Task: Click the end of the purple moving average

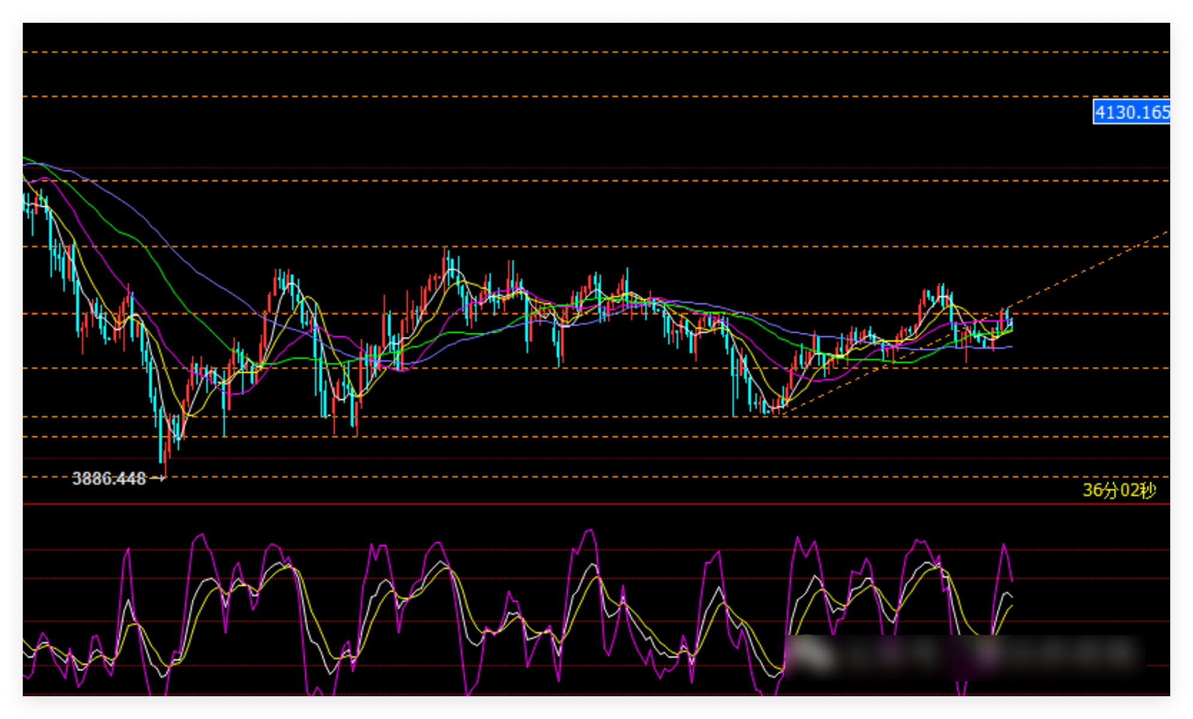Action: tap(1012, 347)
